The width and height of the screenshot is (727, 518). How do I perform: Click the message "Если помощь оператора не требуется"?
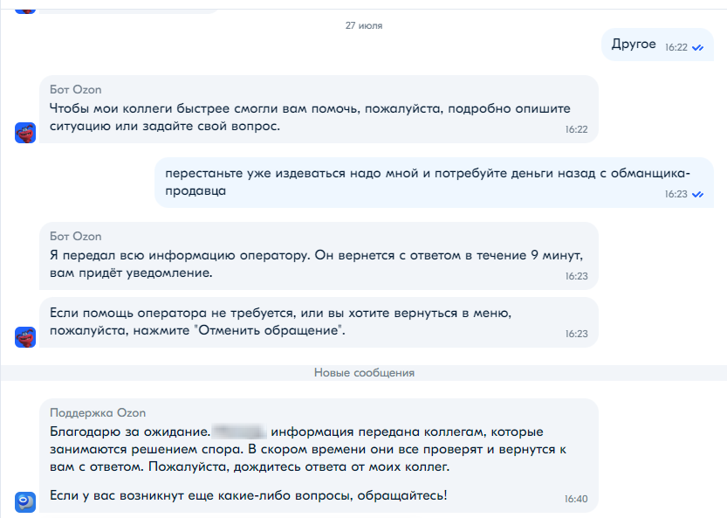(x=319, y=322)
